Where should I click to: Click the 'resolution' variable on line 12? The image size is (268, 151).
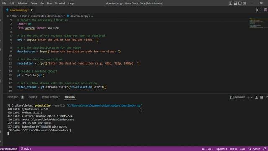[x=25, y=63]
